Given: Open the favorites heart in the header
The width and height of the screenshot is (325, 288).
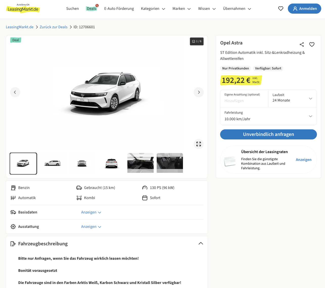Looking at the screenshot, I should [x=281, y=9].
